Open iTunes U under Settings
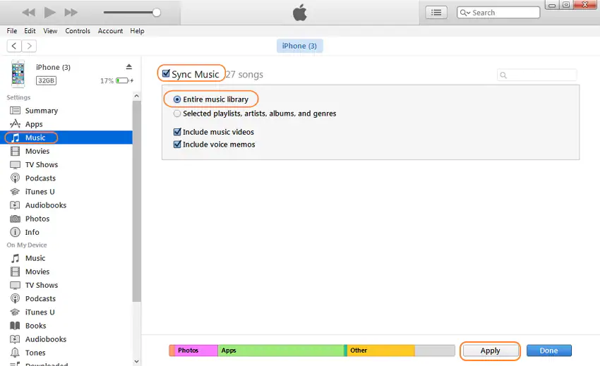The width and height of the screenshot is (600, 366). tap(66, 192)
